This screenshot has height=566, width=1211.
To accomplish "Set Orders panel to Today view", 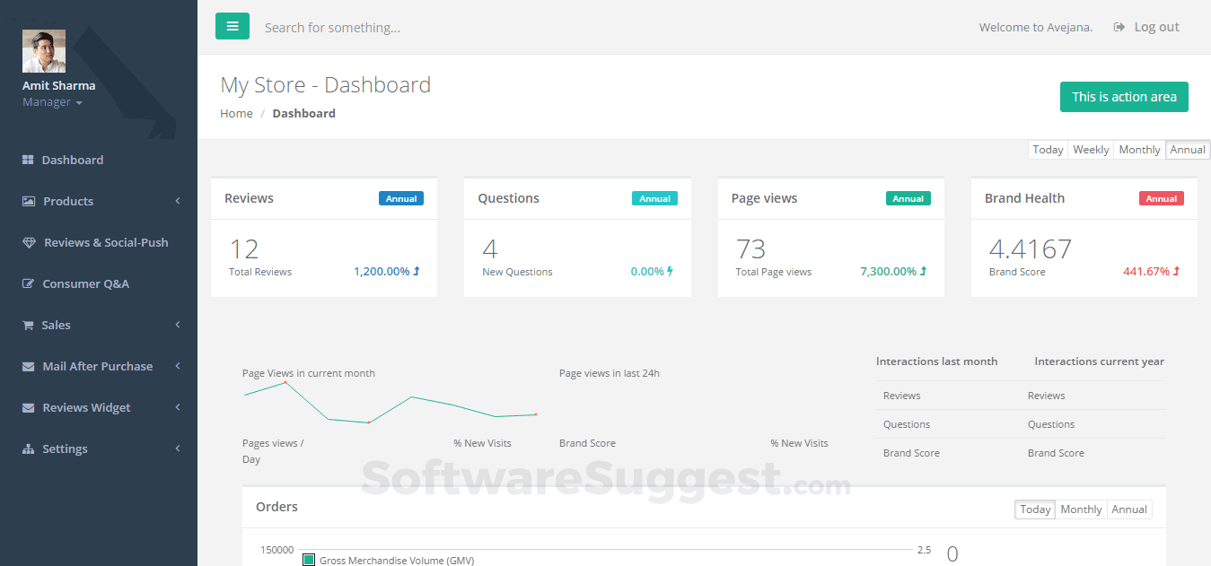I will 1034,509.
